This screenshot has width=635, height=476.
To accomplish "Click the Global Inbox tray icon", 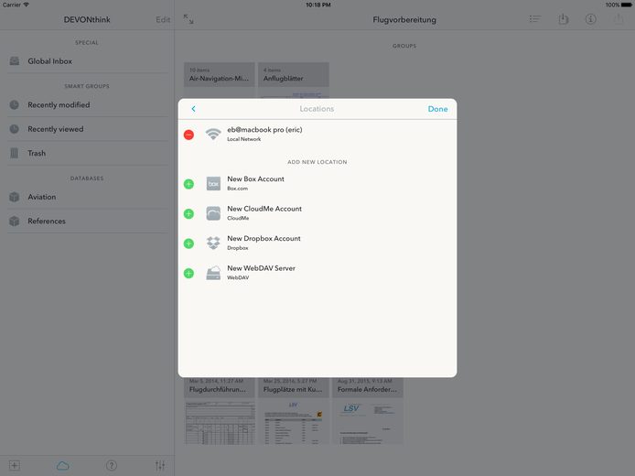I will tap(14, 61).
